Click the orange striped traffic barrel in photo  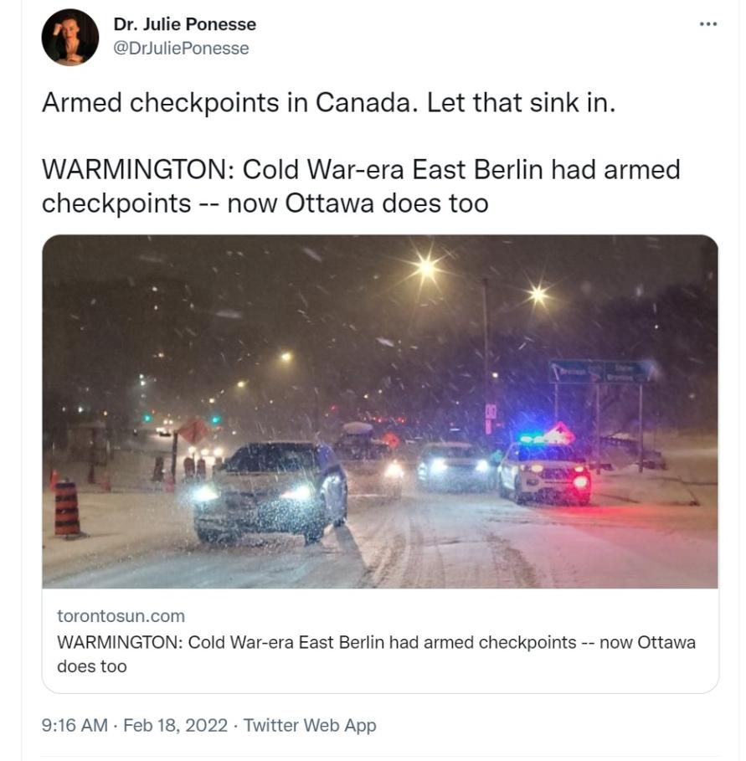[68, 509]
